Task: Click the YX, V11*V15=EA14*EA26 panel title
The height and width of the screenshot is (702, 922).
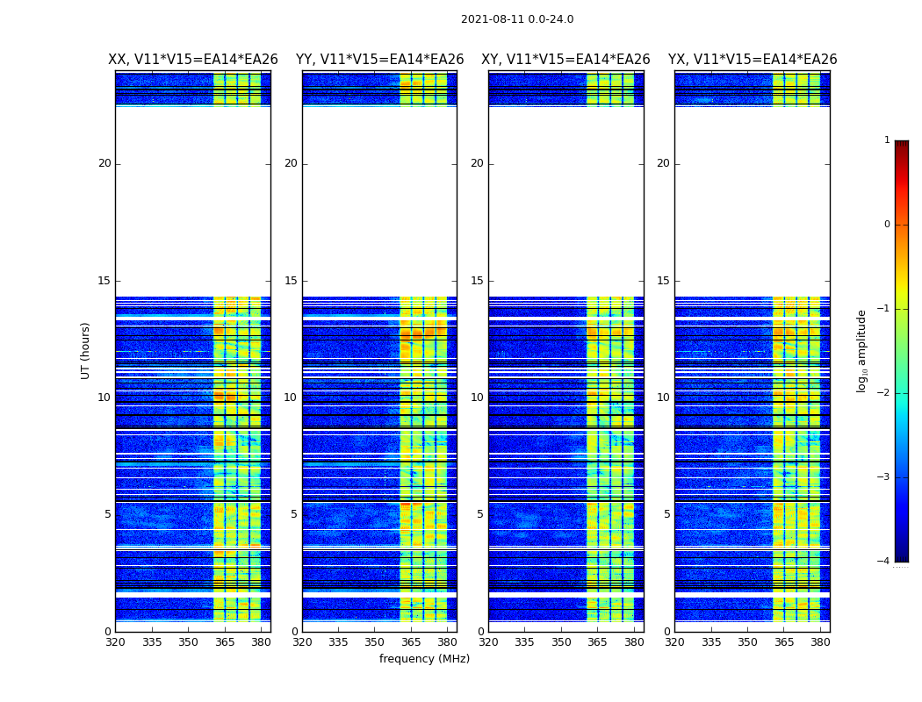Action: coord(752,60)
